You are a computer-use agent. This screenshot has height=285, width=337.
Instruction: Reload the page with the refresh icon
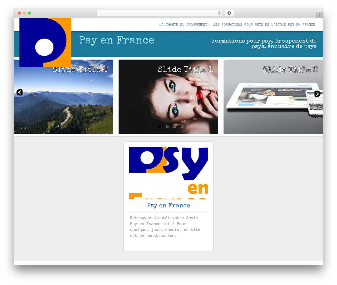click(219, 13)
